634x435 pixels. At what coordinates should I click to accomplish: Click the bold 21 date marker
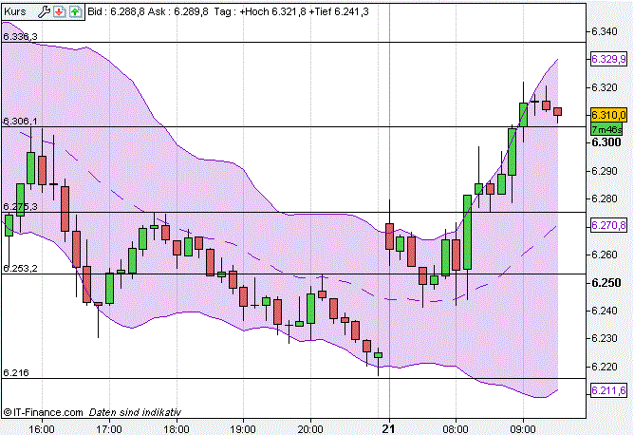click(388, 428)
